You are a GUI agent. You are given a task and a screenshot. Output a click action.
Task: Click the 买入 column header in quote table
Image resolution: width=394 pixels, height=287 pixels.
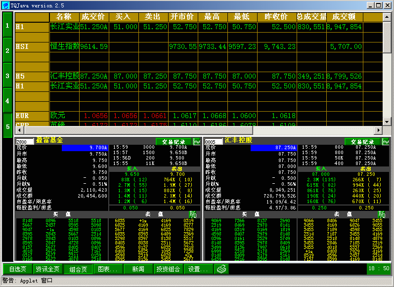124,17
